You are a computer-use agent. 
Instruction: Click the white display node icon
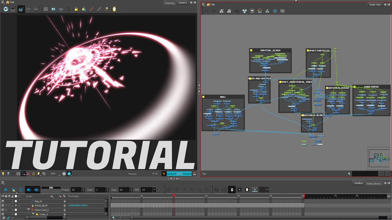252,11
